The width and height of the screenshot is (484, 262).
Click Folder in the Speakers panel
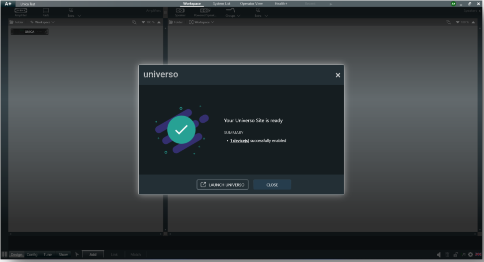176,22
